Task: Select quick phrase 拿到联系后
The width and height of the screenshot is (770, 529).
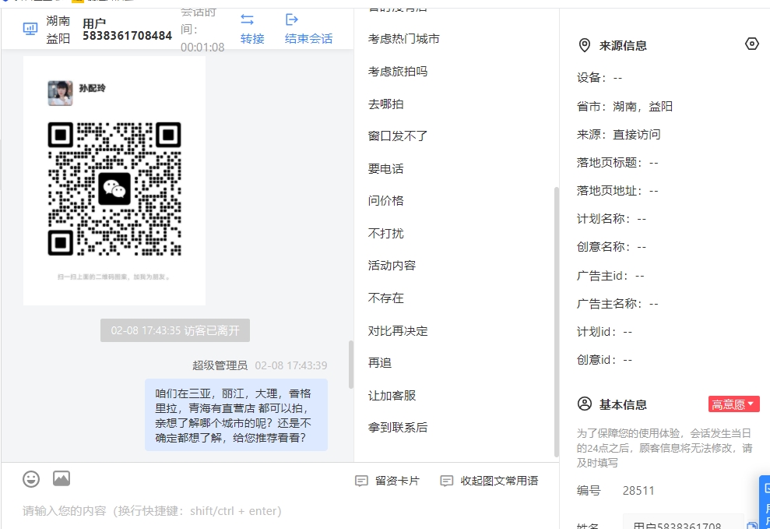Action: (398, 427)
